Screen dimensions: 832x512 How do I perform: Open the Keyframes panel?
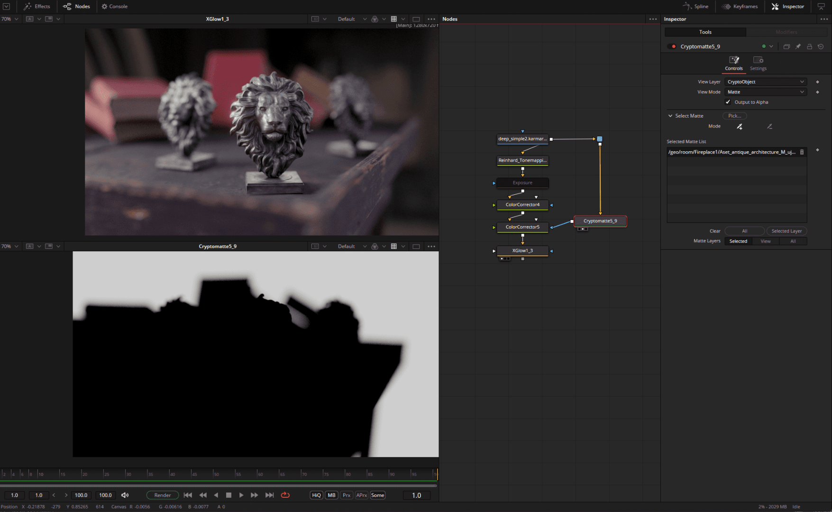click(740, 6)
